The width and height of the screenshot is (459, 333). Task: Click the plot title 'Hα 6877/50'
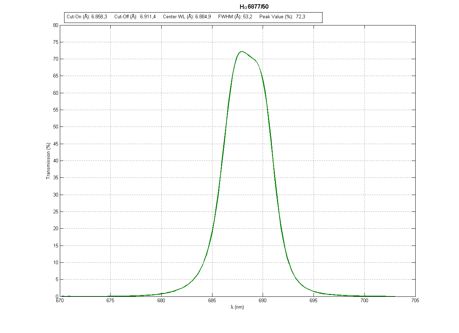[x=254, y=7]
